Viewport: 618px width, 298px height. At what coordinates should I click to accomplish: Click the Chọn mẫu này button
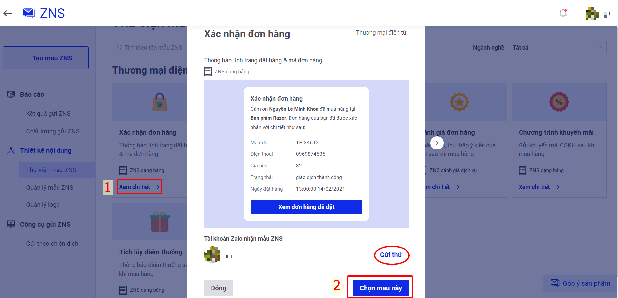381,288
